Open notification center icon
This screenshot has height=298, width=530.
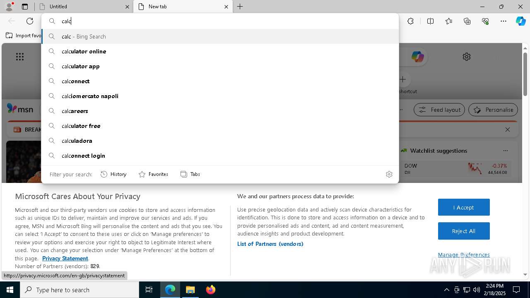tap(516, 290)
